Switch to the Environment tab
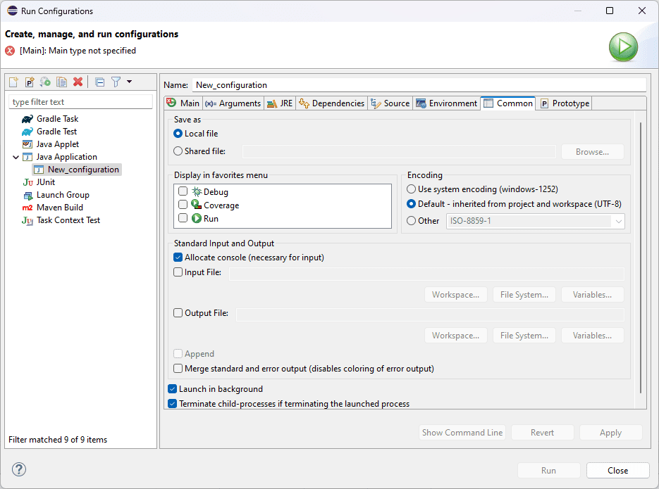The width and height of the screenshot is (659, 489). coord(447,103)
